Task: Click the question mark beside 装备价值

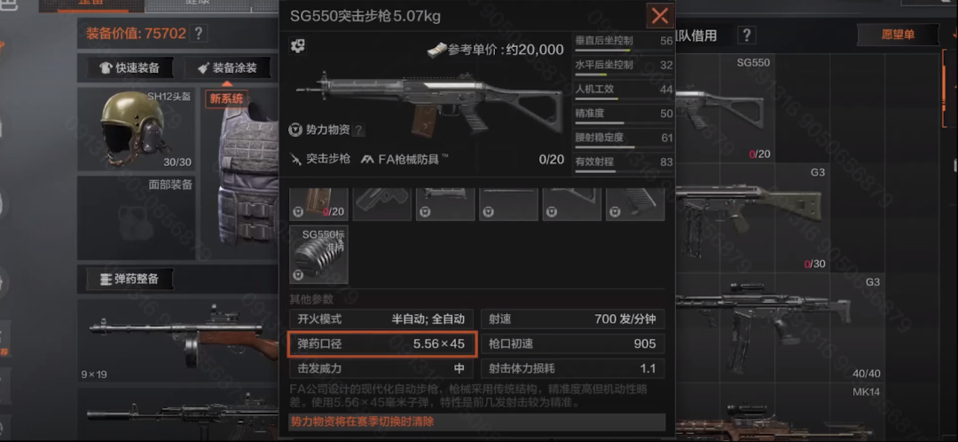Action: [x=198, y=33]
